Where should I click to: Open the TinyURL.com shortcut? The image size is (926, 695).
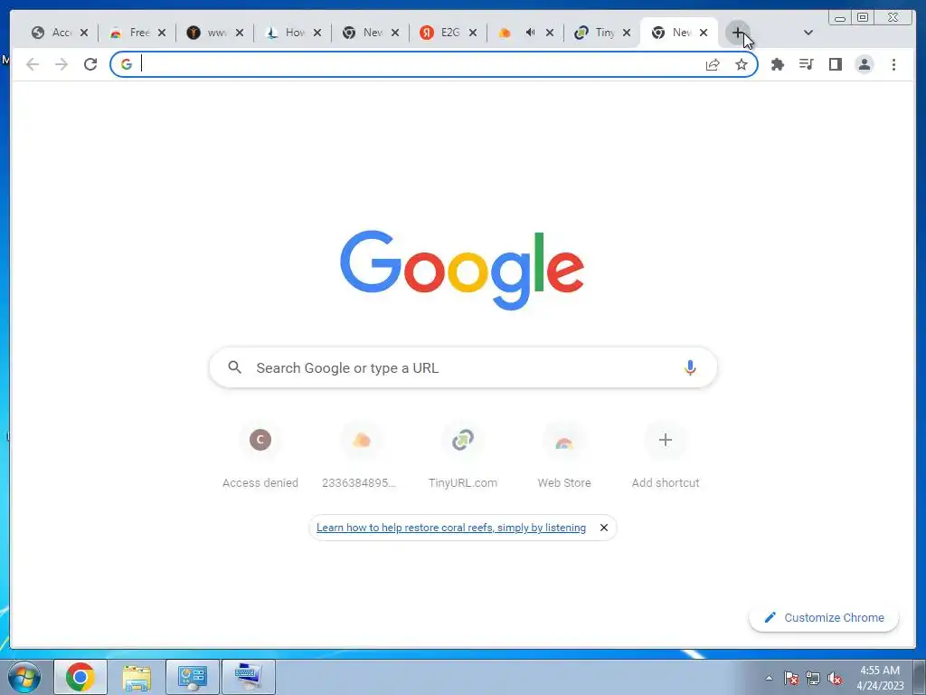pyautogui.click(x=462, y=456)
